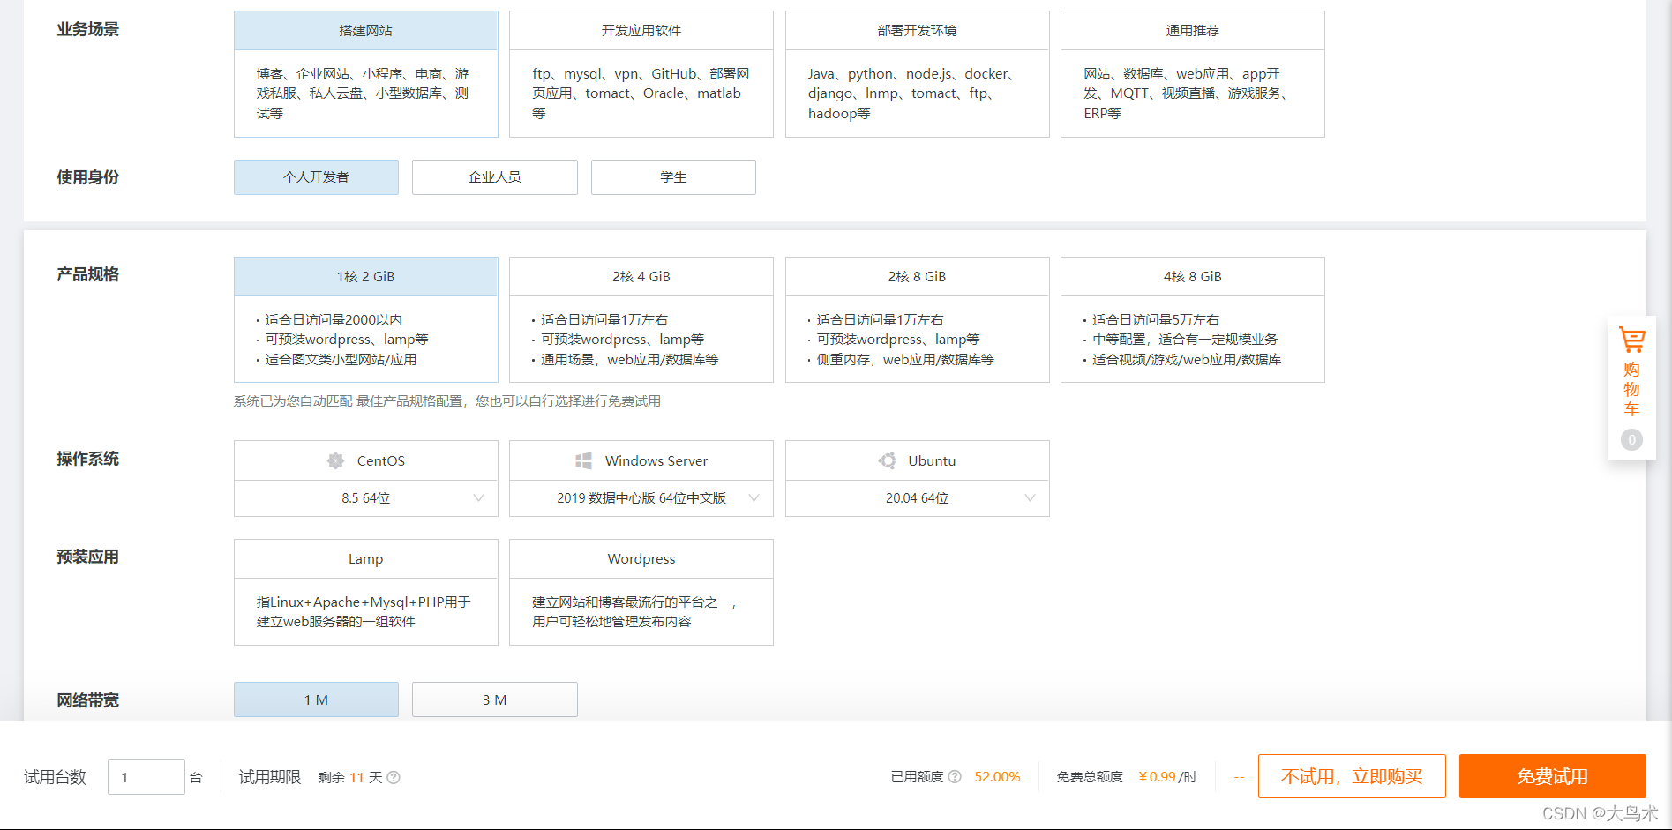Expand the CentOS 8.5 64位 version dropdown

pyautogui.click(x=479, y=497)
